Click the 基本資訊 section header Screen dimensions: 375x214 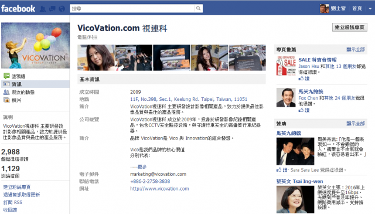coord(172,80)
